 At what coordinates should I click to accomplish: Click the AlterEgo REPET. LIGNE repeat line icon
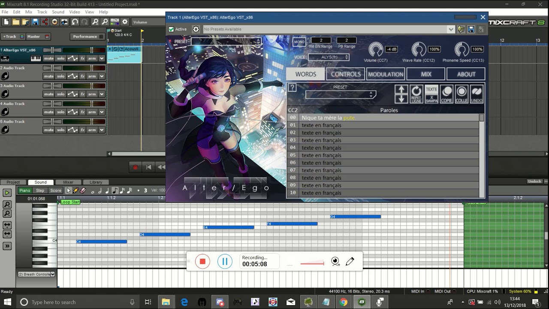click(416, 94)
